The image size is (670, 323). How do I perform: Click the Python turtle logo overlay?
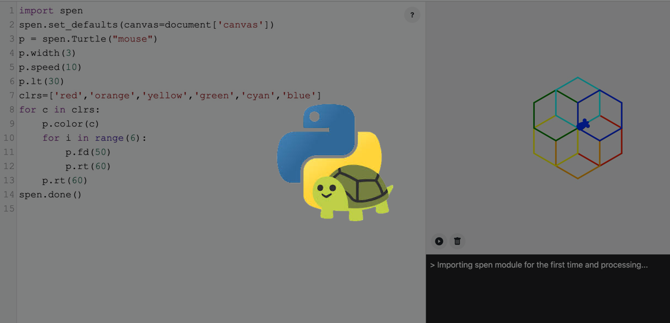tap(335, 163)
